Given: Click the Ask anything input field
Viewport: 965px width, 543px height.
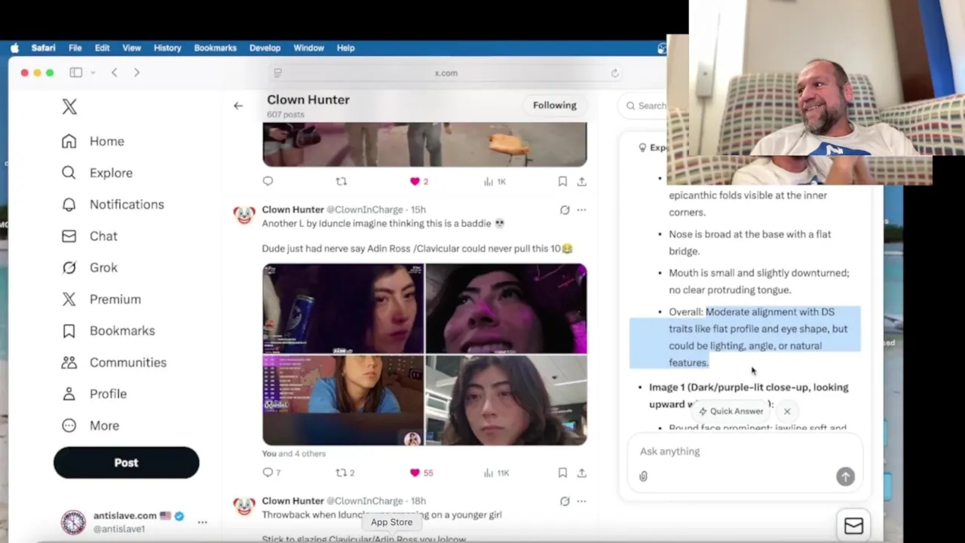Looking at the screenshot, I should click(744, 451).
